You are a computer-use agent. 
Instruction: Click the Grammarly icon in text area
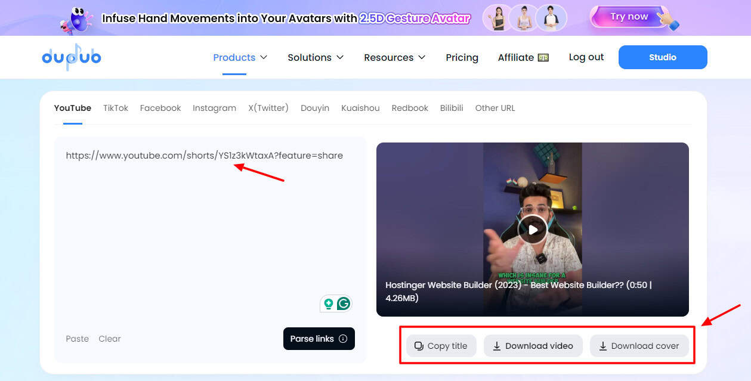tap(344, 303)
